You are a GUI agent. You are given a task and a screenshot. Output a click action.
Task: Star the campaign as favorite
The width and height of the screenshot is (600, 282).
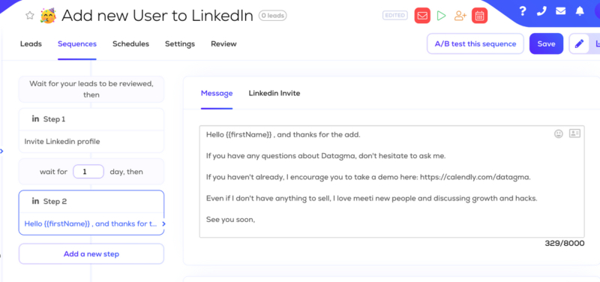29,16
